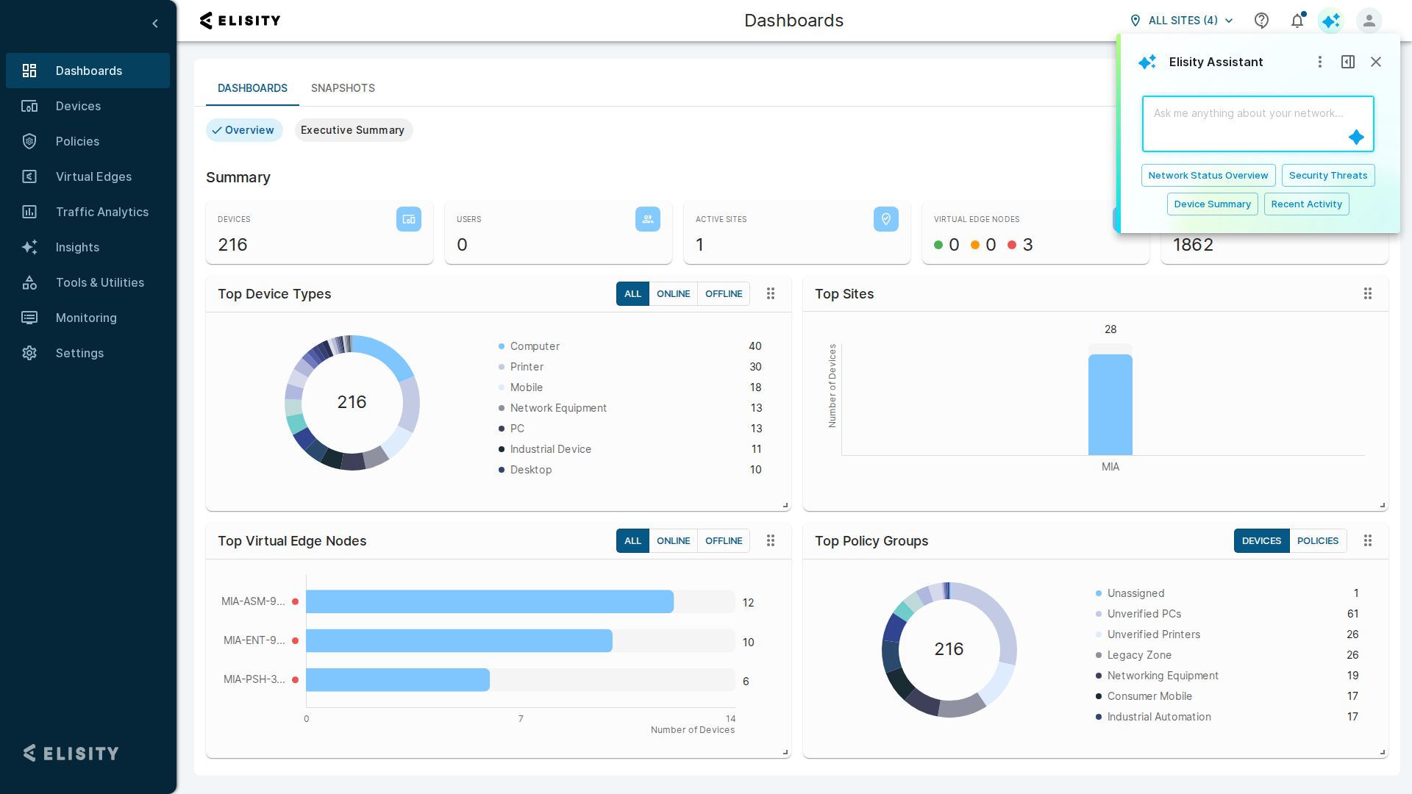Open Top Policy Groups widget options
This screenshot has height=794, width=1412.
(1368, 540)
